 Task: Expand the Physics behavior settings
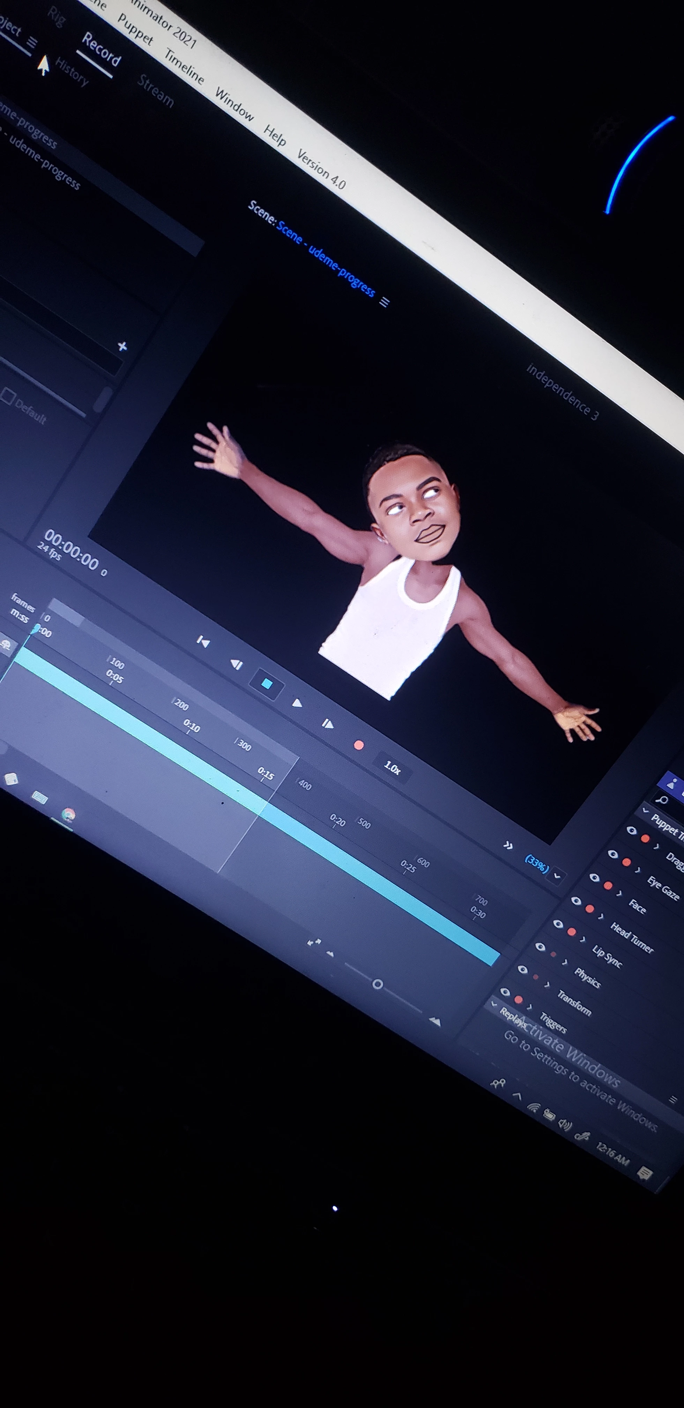565,961
